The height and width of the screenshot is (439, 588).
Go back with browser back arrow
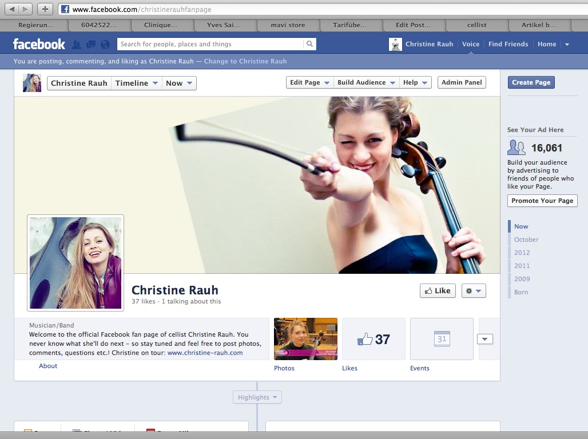11,9
